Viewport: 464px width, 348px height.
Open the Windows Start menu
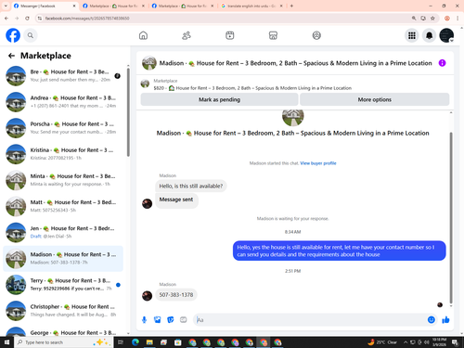click(6, 342)
